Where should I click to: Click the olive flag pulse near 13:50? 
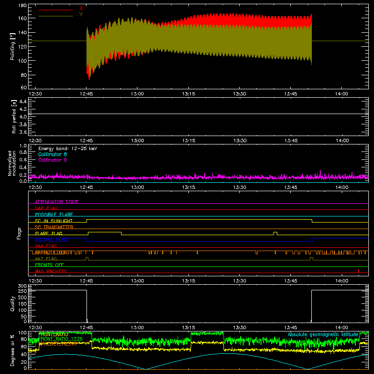[311, 259]
